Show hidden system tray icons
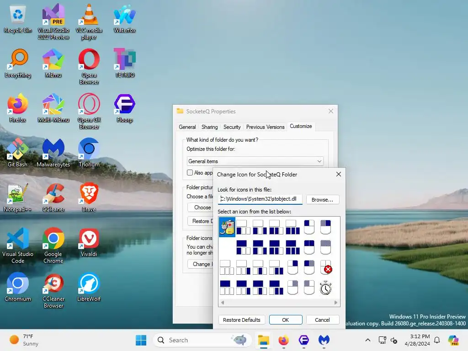Viewport: 468px width, 351px height. coord(368,340)
